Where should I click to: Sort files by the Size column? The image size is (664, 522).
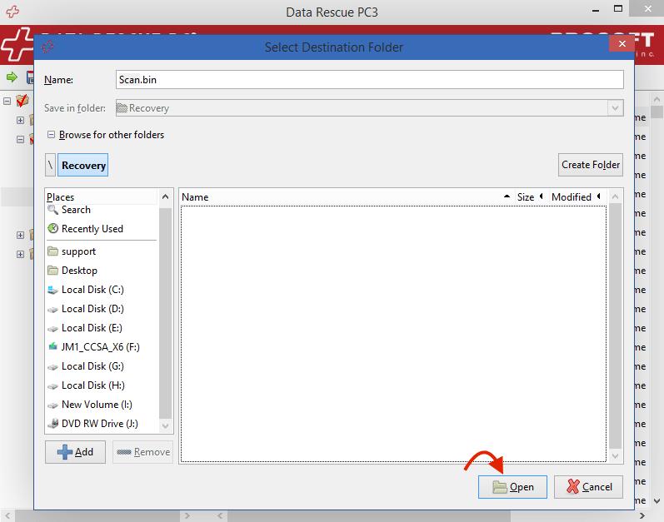(x=531, y=197)
